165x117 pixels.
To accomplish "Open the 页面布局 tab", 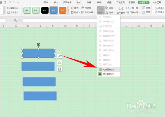I will 67,2.
